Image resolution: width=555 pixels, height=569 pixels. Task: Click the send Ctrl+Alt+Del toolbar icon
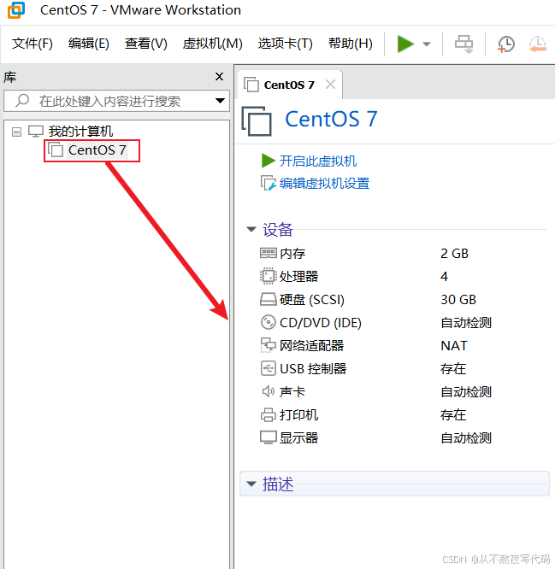coord(463,44)
